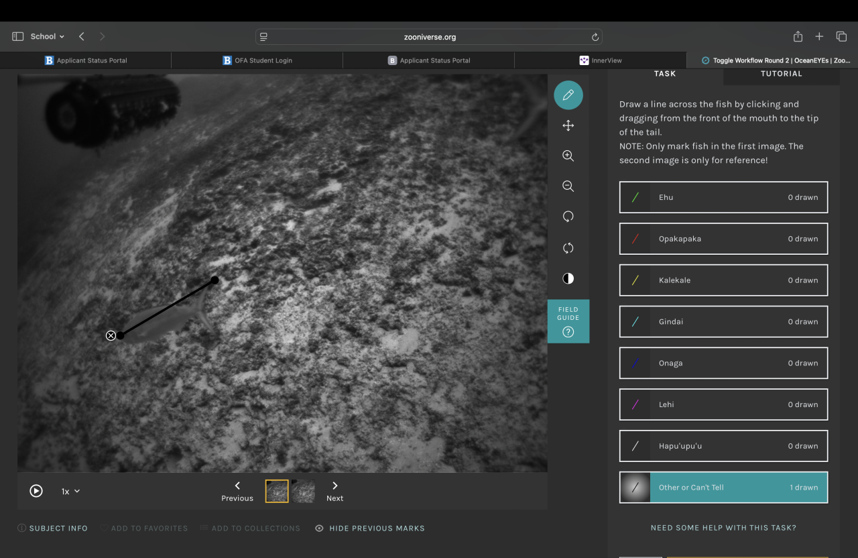The height and width of the screenshot is (558, 858).
Task: Reset the image view
Action: pos(568,248)
